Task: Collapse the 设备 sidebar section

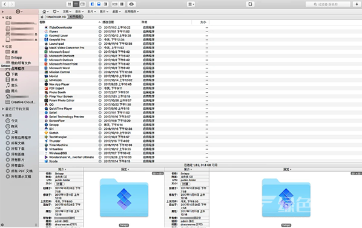Action: pyautogui.click(x=3, y=18)
